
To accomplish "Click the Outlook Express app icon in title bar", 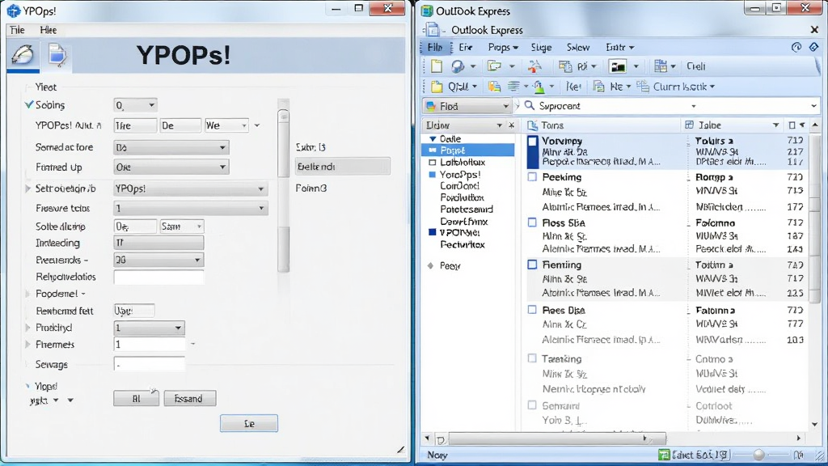I will point(427,11).
